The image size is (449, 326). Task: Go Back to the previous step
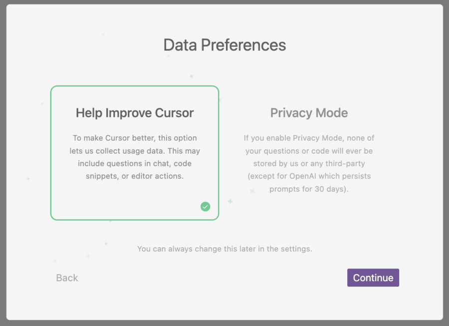[x=67, y=278]
